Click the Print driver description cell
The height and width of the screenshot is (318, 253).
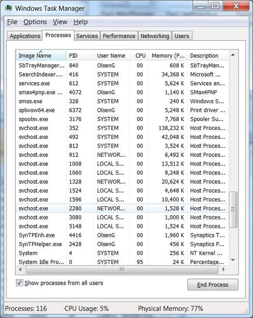click(x=207, y=110)
